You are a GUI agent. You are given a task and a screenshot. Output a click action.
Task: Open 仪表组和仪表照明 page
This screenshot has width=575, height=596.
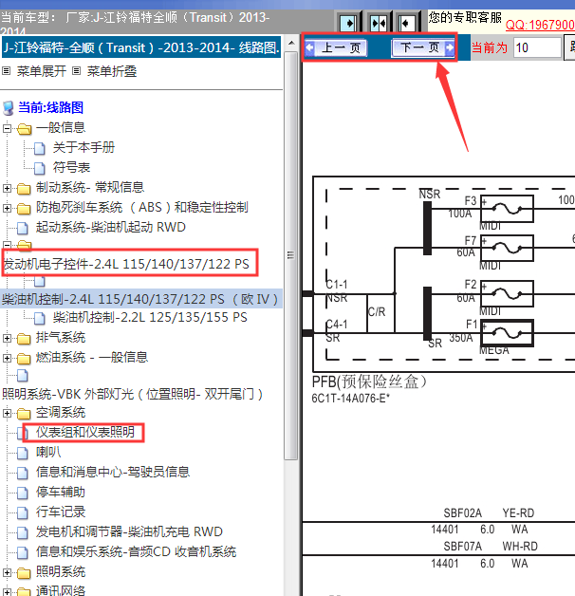85,432
